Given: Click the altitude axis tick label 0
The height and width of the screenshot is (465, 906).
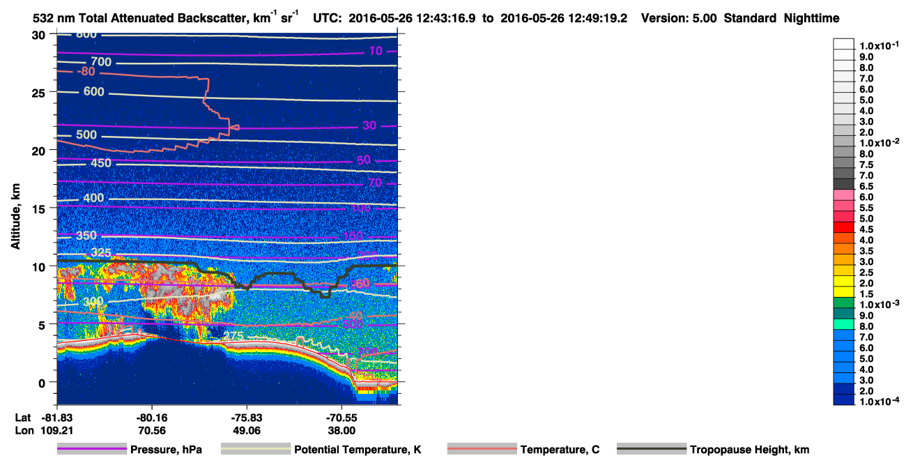Looking at the screenshot, I should click(43, 383).
